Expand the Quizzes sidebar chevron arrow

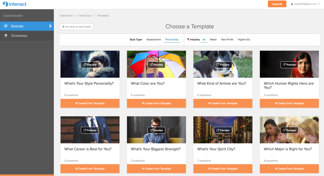pos(50,26)
